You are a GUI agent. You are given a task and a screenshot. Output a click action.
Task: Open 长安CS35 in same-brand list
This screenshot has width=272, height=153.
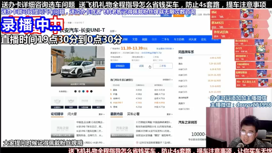(x=183, y=69)
